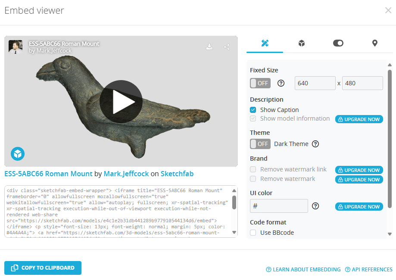The image size is (396, 280).
Task: Open the ESS-5ABC66 Roman Mount caption link
Action: (x=49, y=174)
